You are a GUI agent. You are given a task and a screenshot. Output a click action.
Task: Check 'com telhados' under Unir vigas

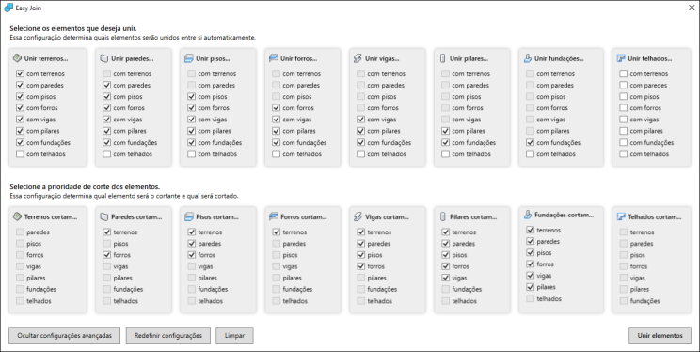360,153
